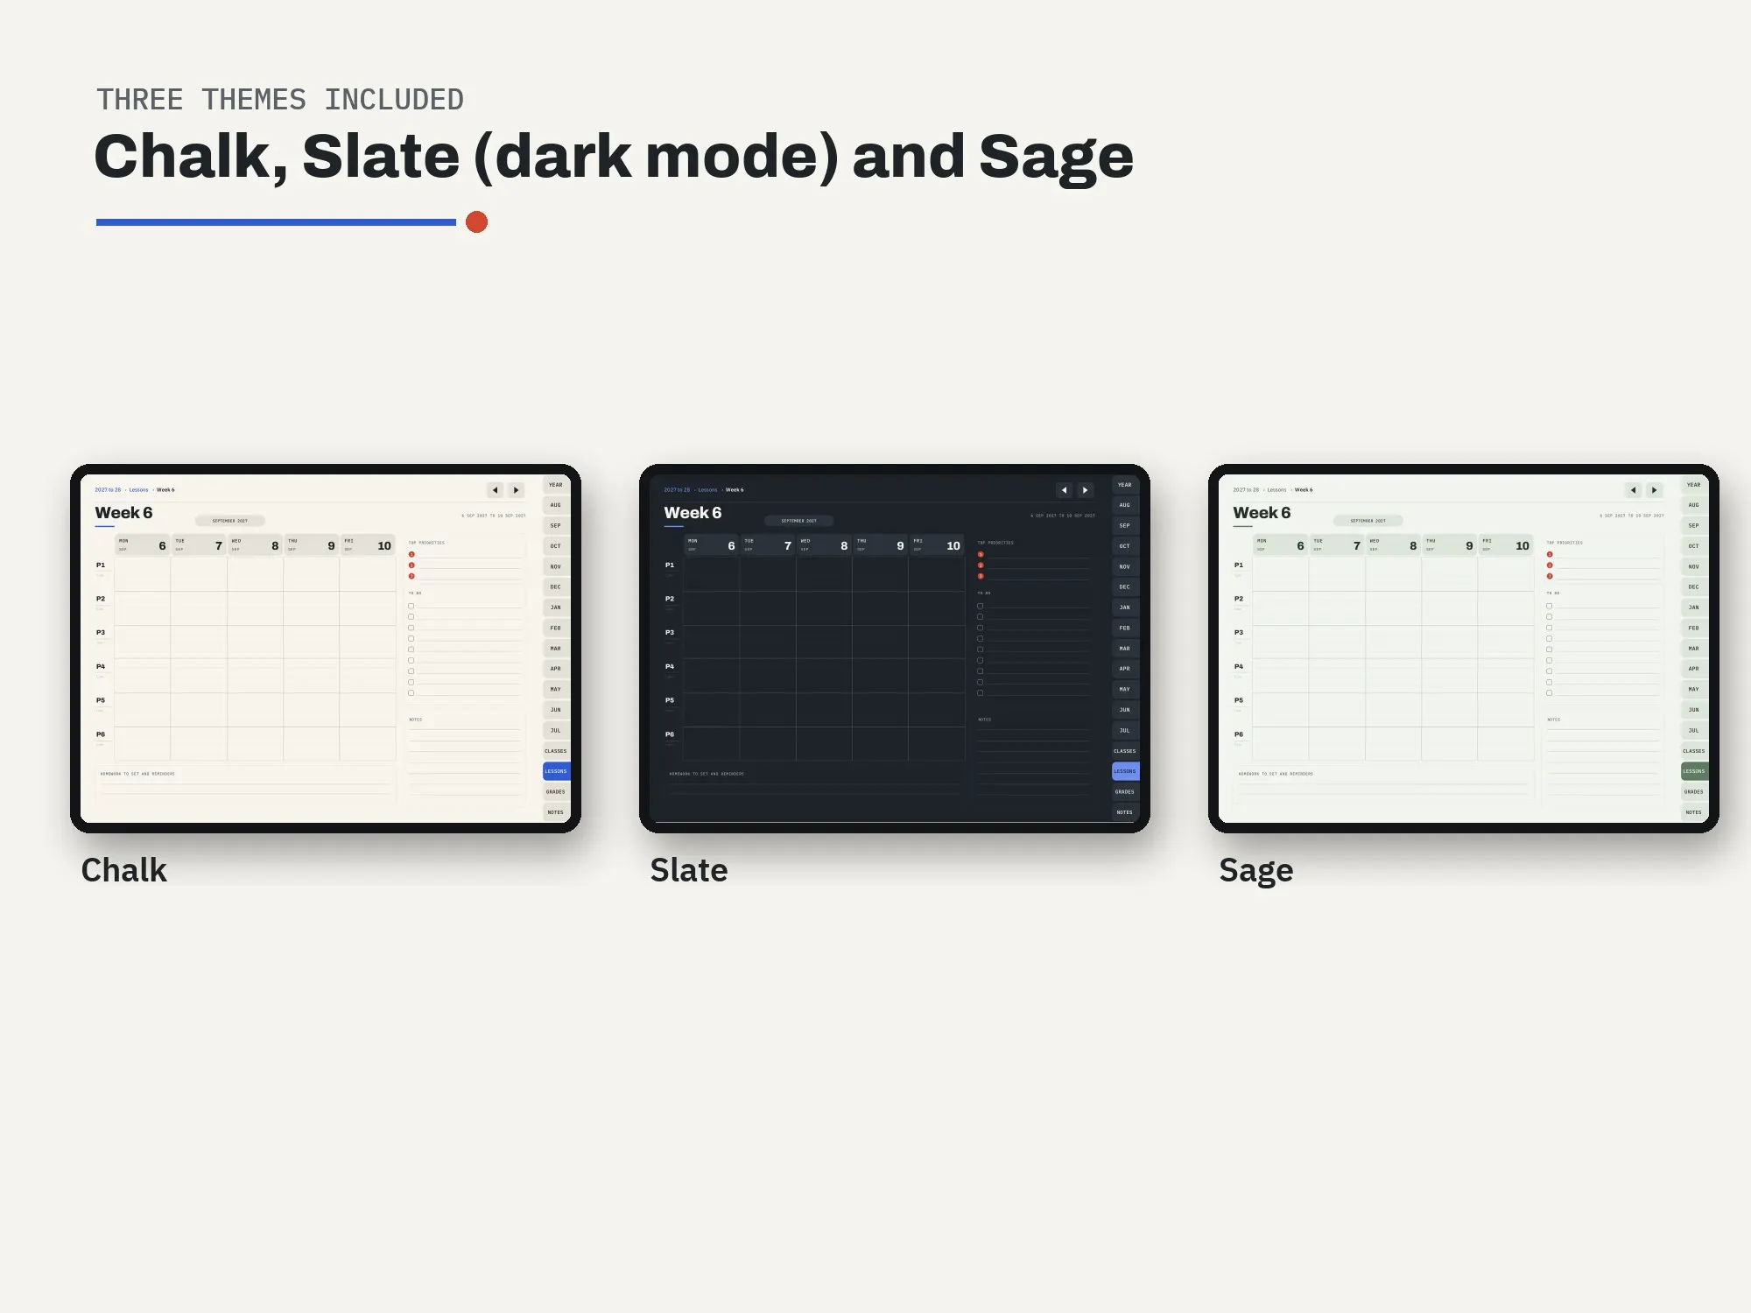Select the CLASSES tab in Slate planner
Screen dimensions: 1751x1313
[1125, 751]
